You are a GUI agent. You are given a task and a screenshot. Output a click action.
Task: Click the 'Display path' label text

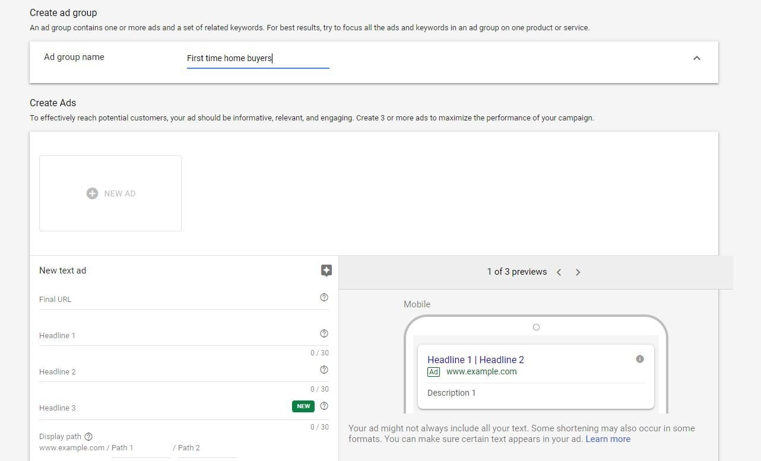(x=60, y=437)
